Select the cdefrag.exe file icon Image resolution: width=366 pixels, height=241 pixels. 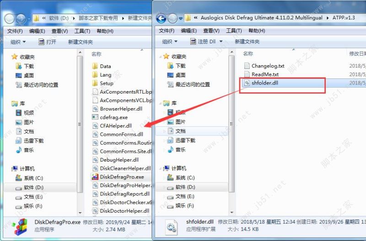(x=95, y=117)
